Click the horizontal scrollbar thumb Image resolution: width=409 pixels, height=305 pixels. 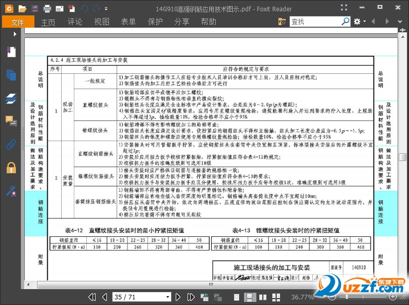(211, 284)
